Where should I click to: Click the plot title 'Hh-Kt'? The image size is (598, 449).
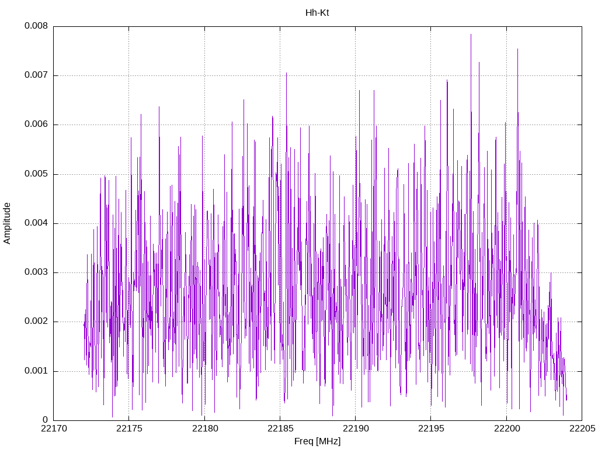point(317,13)
